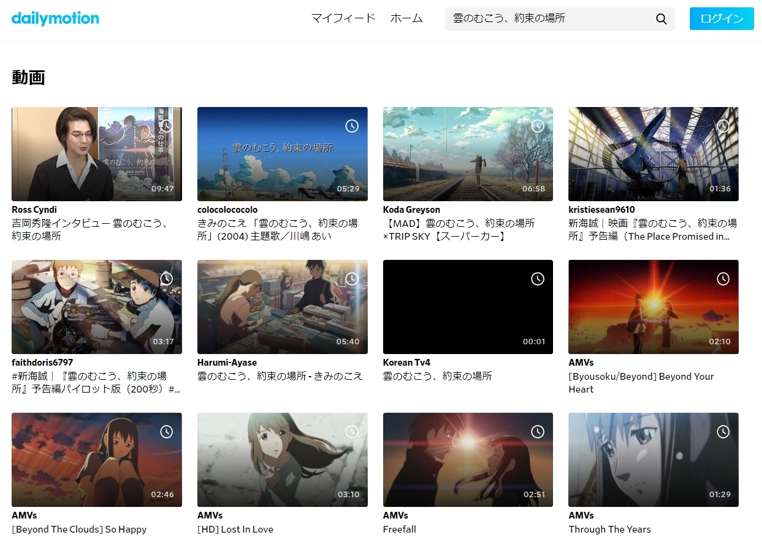Visit faithdoris6797 channel link

click(x=42, y=363)
